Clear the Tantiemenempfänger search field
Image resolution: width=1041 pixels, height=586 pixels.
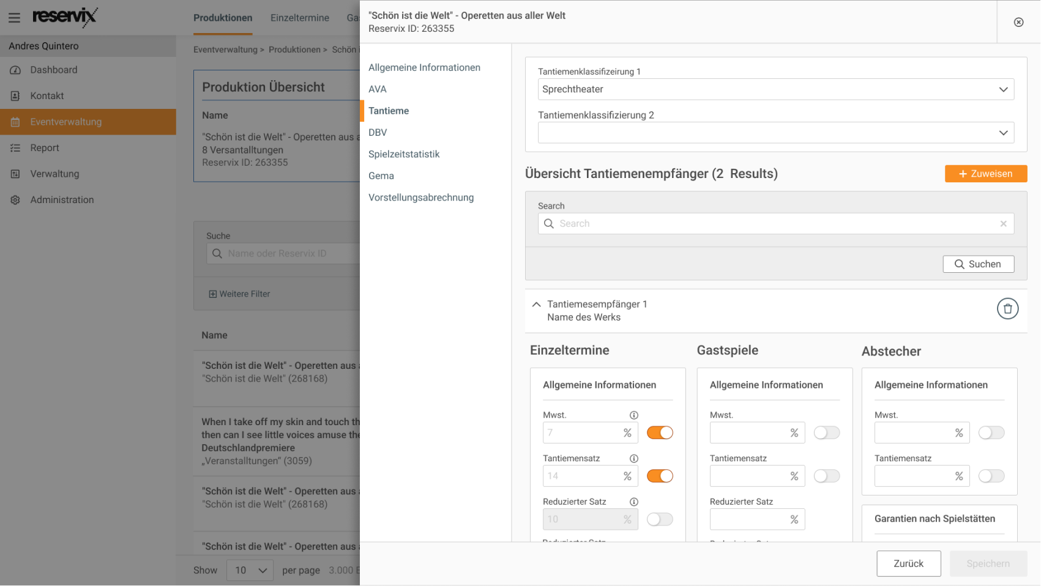point(1003,224)
